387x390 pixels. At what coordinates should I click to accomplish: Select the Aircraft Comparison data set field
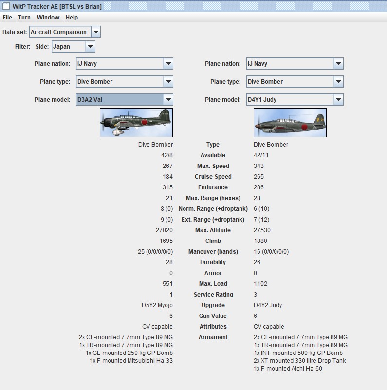point(60,32)
